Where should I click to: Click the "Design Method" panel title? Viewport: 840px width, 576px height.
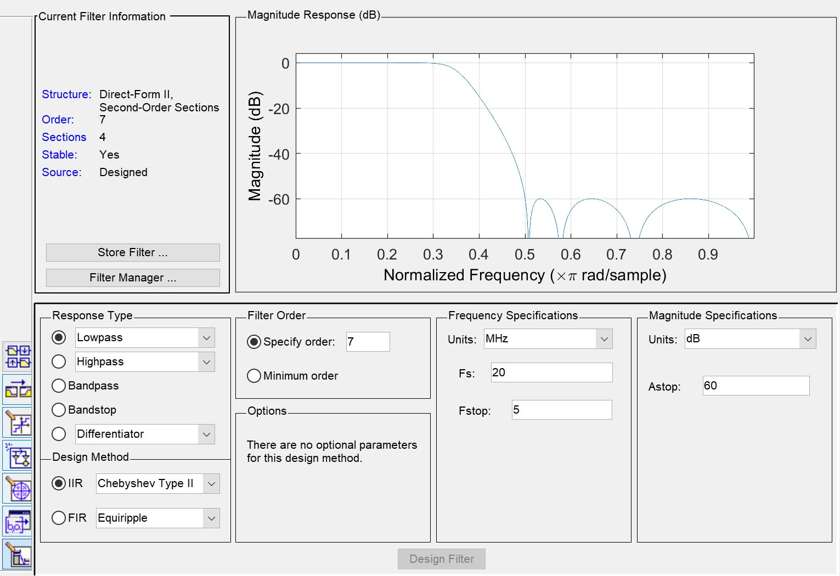(91, 457)
